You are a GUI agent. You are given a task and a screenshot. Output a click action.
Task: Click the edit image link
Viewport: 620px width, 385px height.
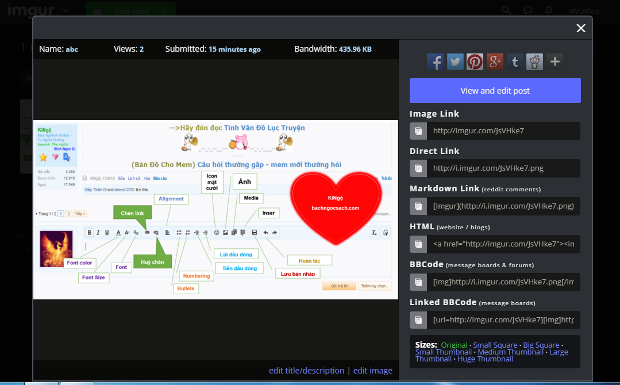[x=372, y=371]
